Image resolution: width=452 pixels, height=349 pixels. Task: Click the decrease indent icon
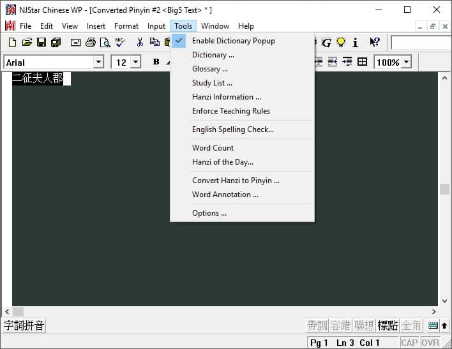[x=333, y=62]
